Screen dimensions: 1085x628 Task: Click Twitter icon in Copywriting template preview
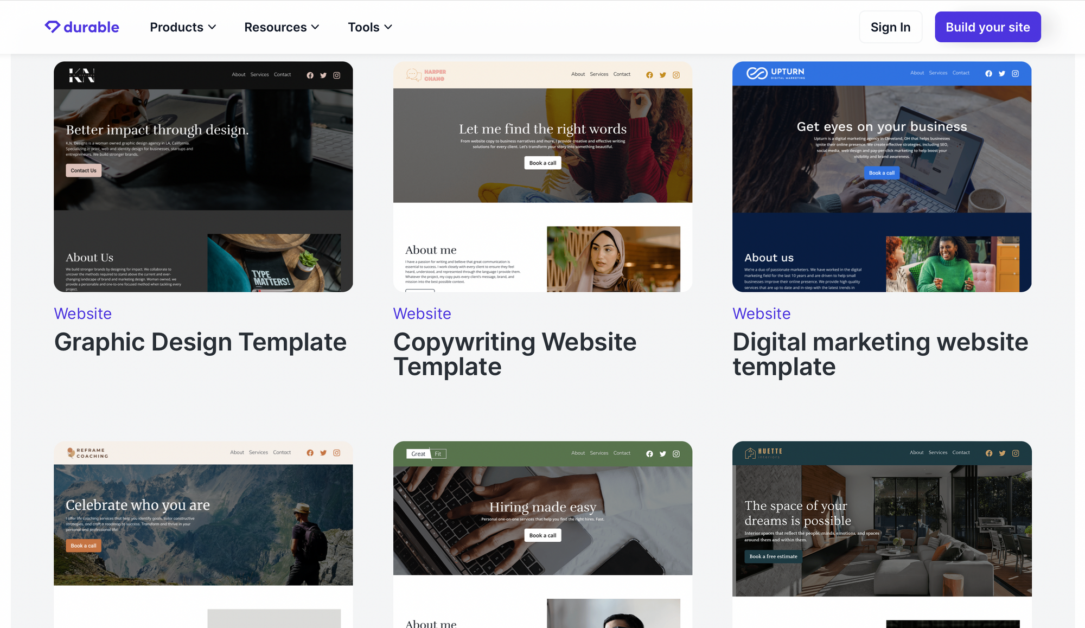pos(662,75)
